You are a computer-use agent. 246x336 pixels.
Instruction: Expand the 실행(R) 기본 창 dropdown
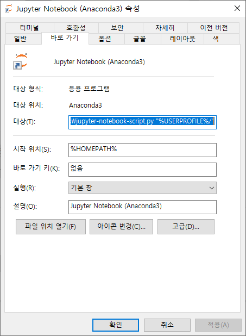[142, 188]
